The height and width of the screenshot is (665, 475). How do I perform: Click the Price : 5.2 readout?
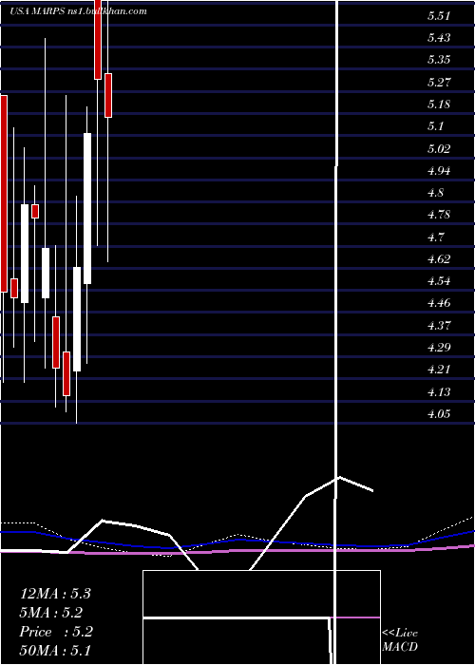56,632
